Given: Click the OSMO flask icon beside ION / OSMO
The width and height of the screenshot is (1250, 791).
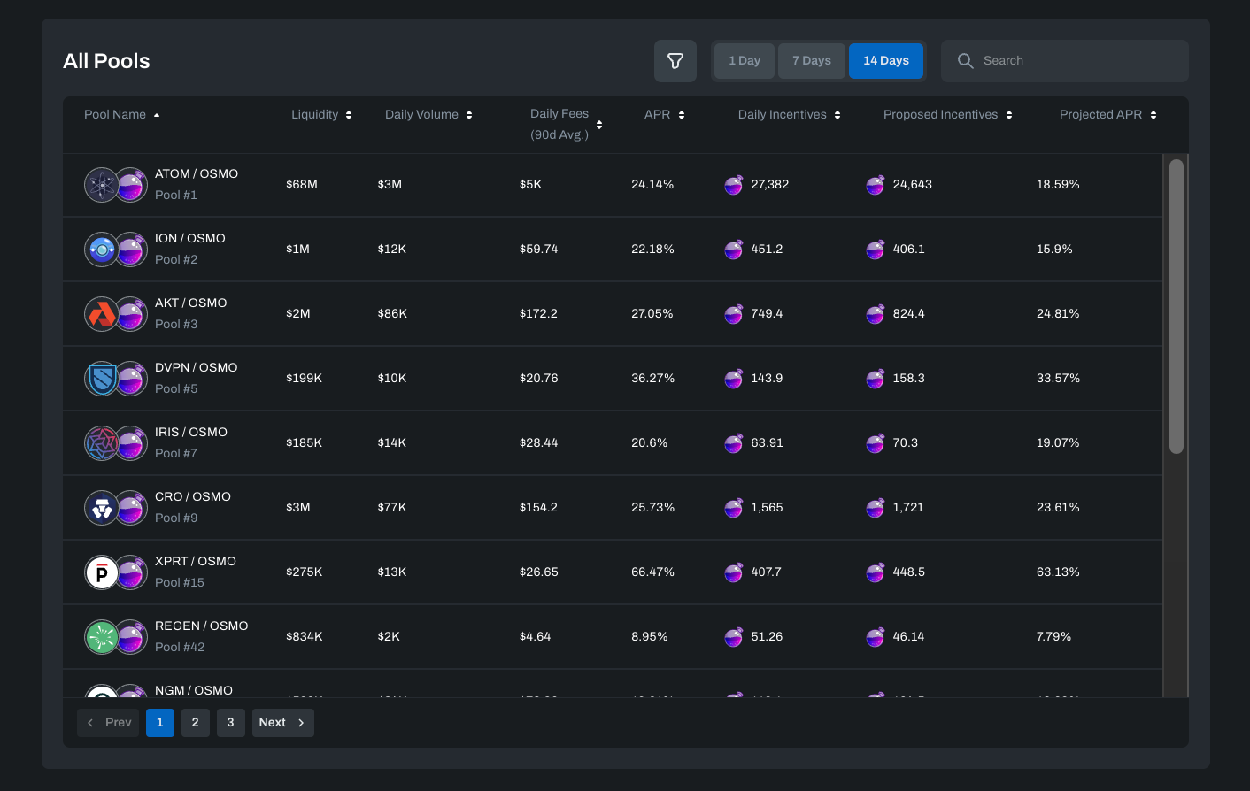Looking at the screenshot, I should pos(131,250).
